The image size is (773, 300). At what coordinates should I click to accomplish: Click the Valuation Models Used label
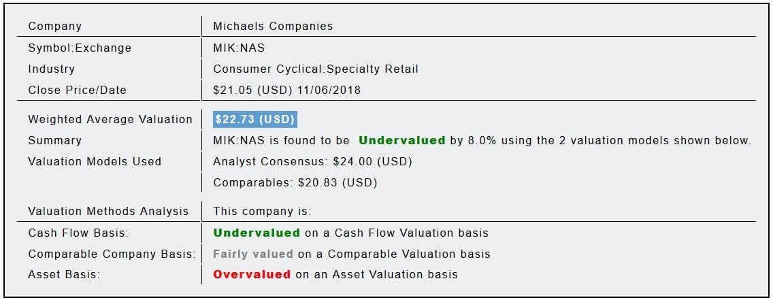(x=95, y=162)
